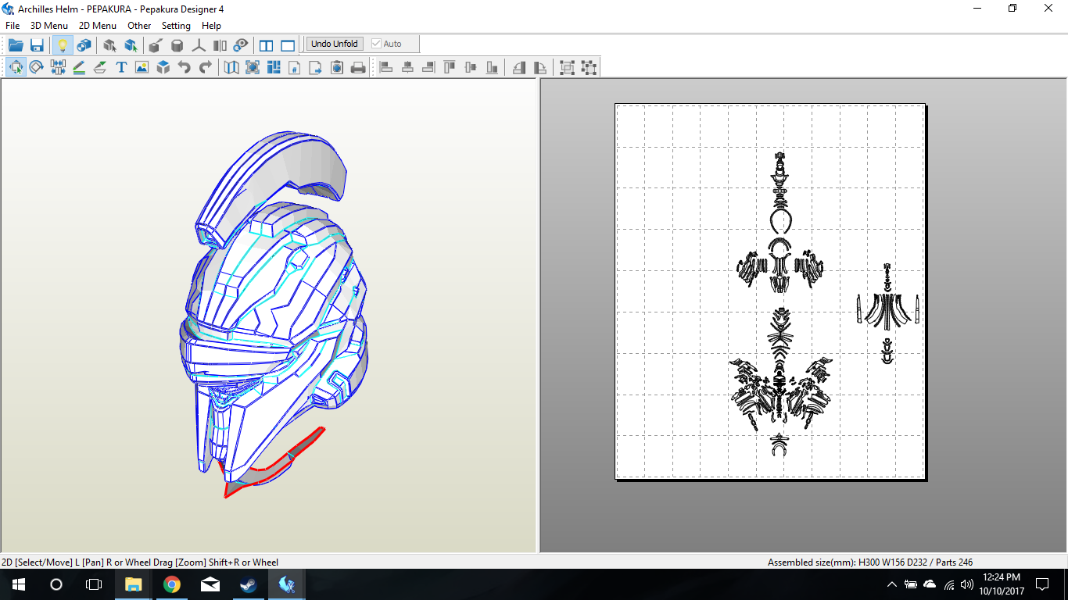This screenshot has width=1068, height=600.
Task: Select the Select/Move 2D tool
Action: [16, 67]
